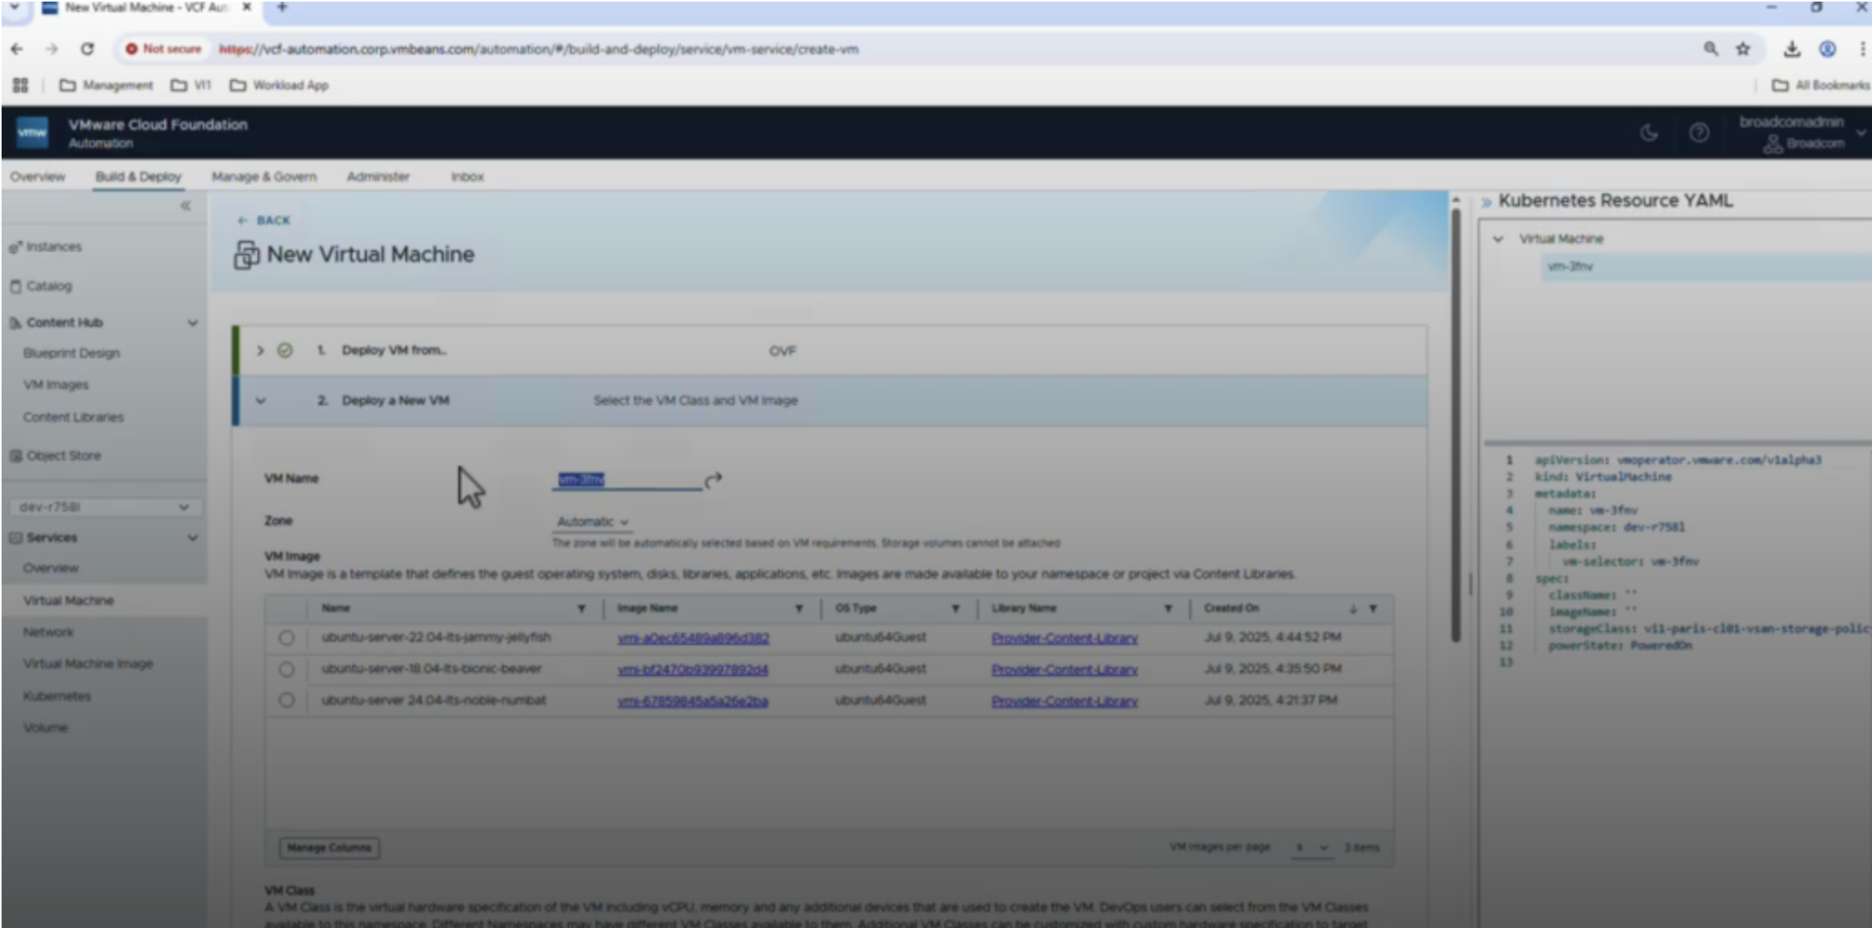Viewport: 1872px width, 928px height.
Task: Open image link vmi-bf2470b93997892d4
Action: (x=693, y=669)
